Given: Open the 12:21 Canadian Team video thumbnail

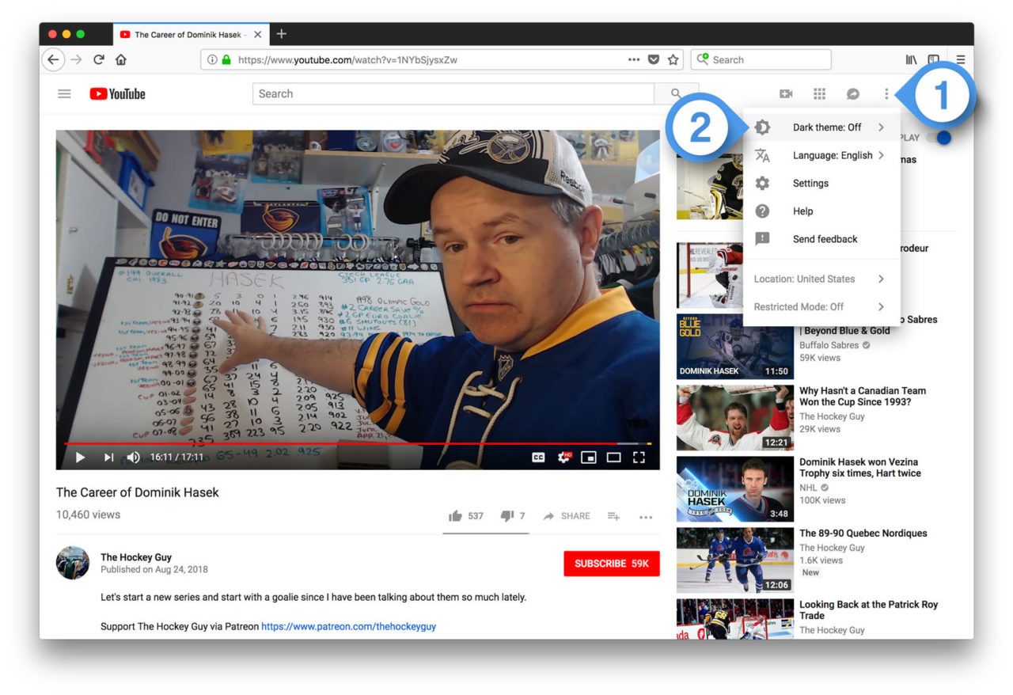Looking at the screenshot, I should (735, 417).
